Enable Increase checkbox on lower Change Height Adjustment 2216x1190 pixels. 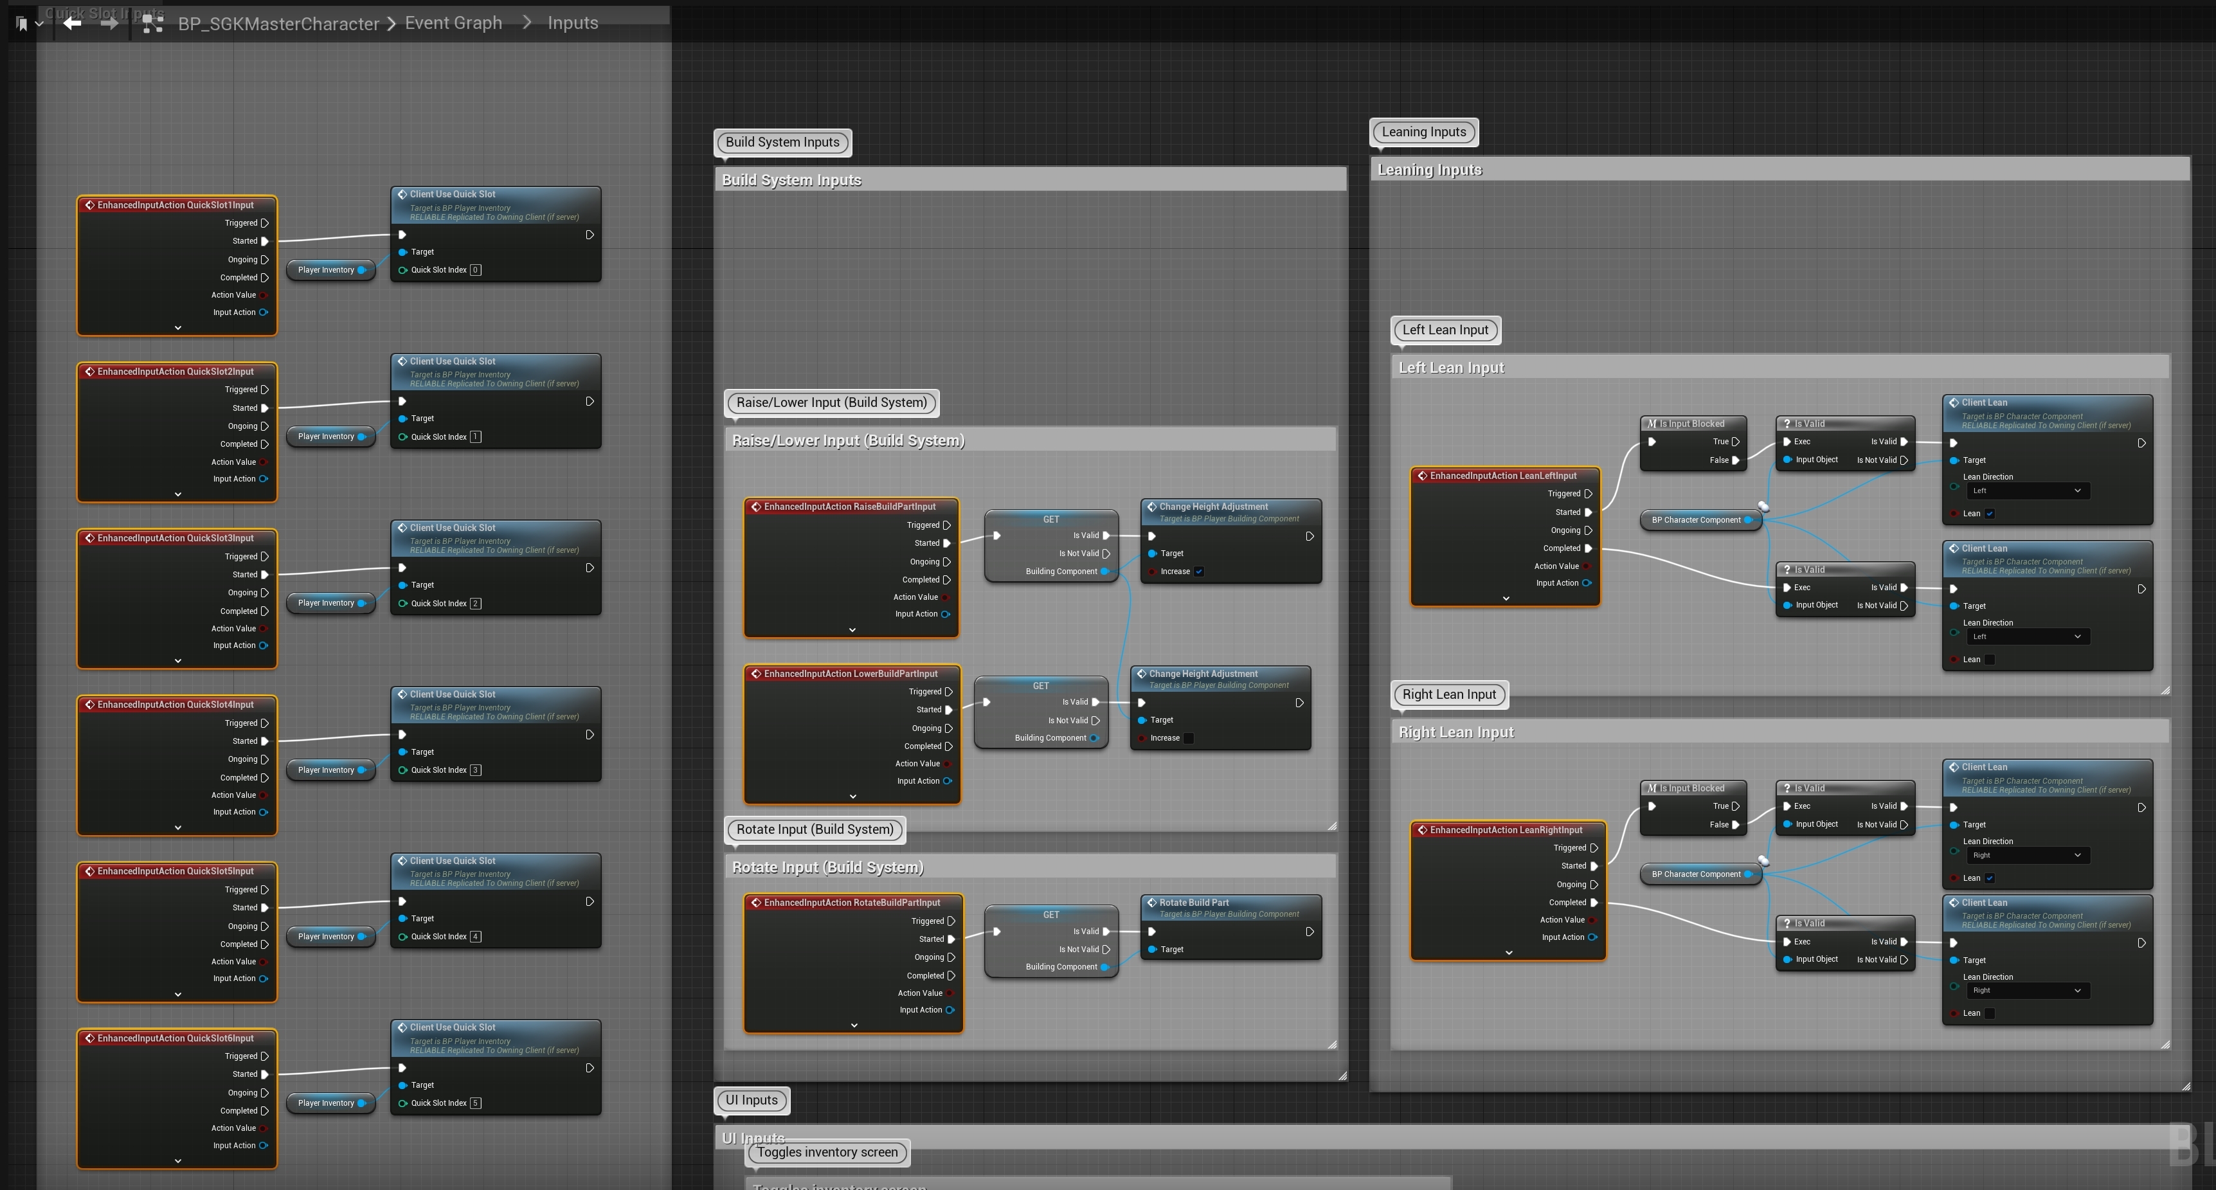pyautogui.click(x=1188, y=738)
